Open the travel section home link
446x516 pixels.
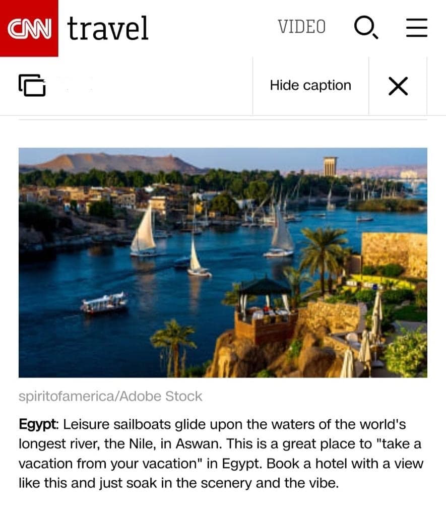point(108,28)
